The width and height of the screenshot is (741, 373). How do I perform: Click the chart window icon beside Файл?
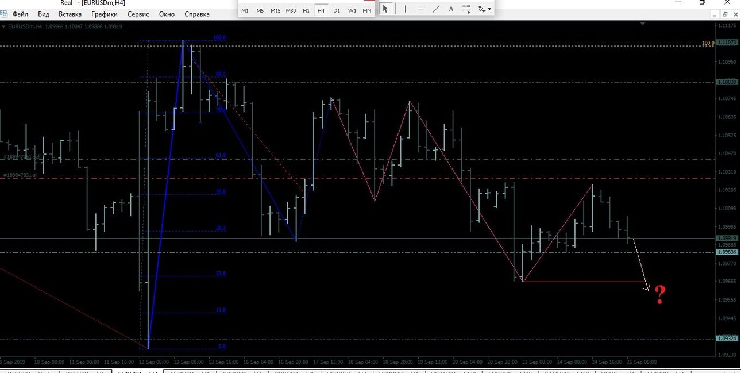(x=4, y=13)
